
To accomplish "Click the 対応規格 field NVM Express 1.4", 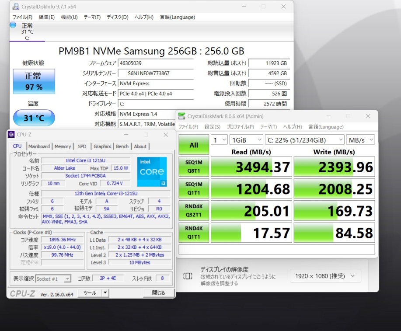I will coord(147,114).
